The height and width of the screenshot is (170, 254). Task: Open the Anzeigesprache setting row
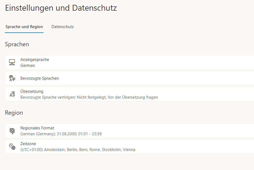(129, 63)
